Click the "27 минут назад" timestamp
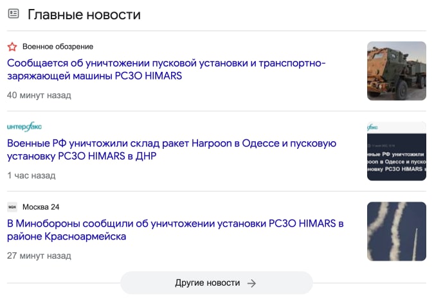Image resolution: width=434 pixels, height=303 pixels. coord(39,255)
